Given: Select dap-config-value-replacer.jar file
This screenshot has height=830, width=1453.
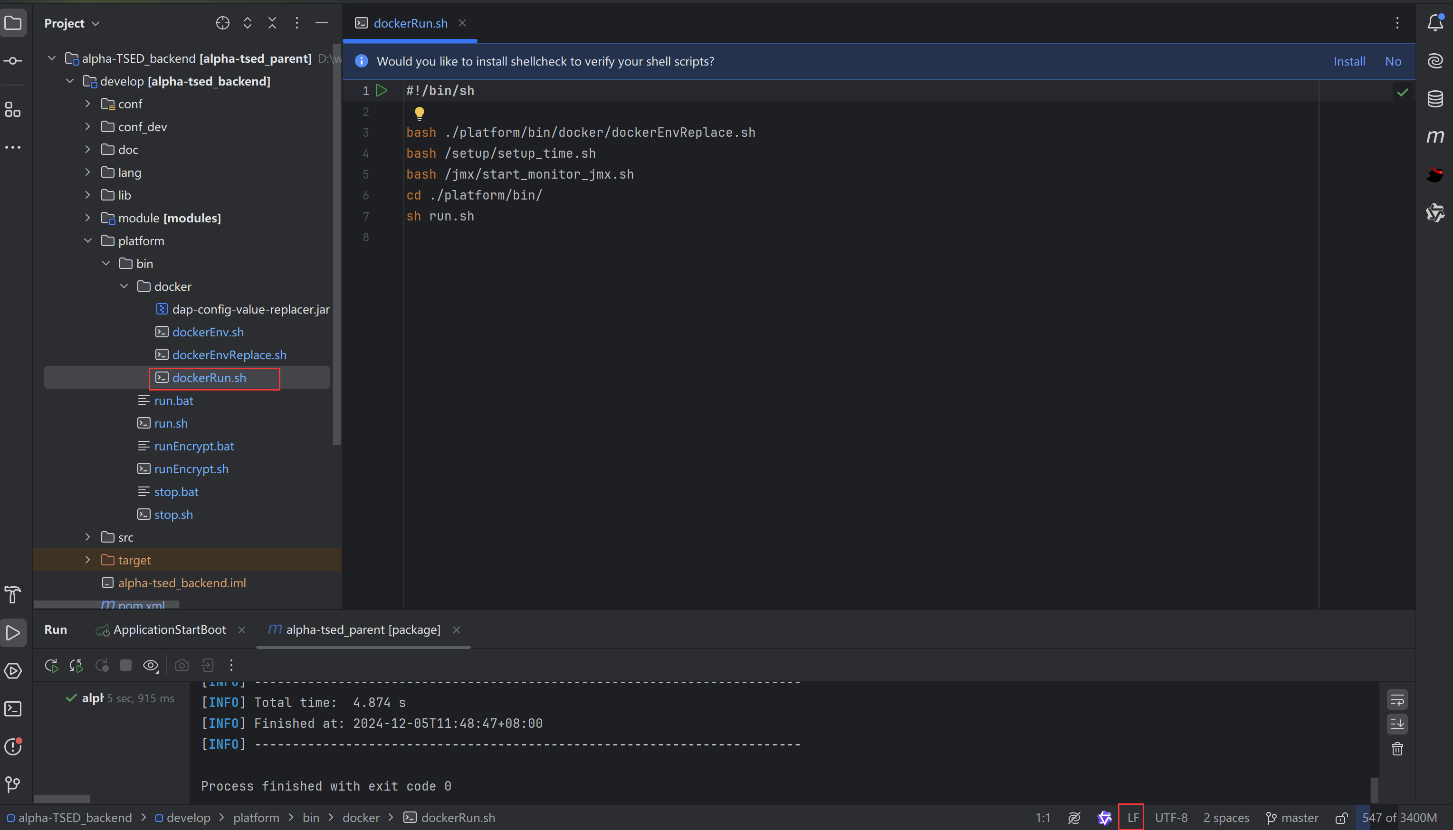Looking at the screenshot, I should [x=251, y=309].
